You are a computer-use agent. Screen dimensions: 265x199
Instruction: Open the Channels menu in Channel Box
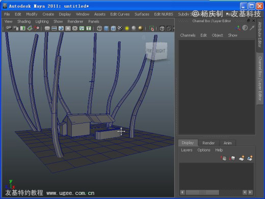point(188,35)
